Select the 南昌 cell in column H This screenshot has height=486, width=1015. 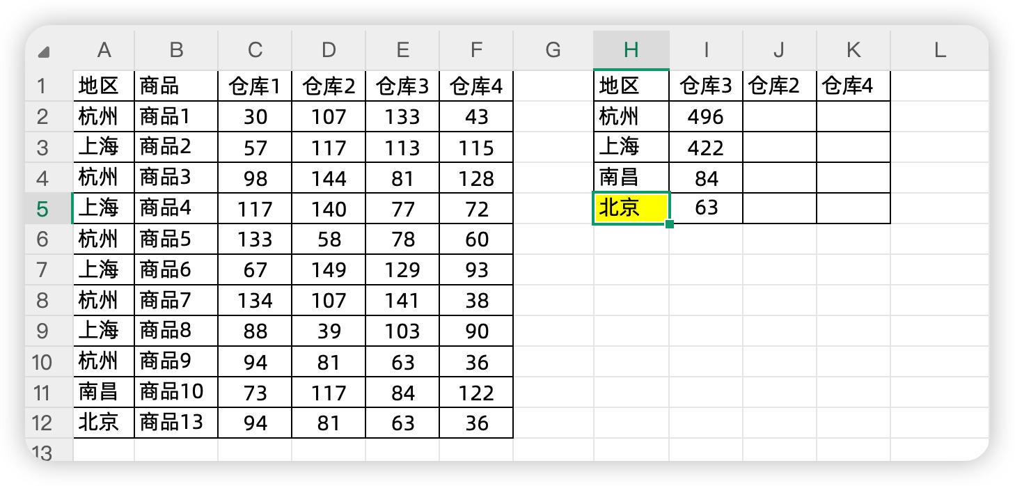click(x=631, y=178)
